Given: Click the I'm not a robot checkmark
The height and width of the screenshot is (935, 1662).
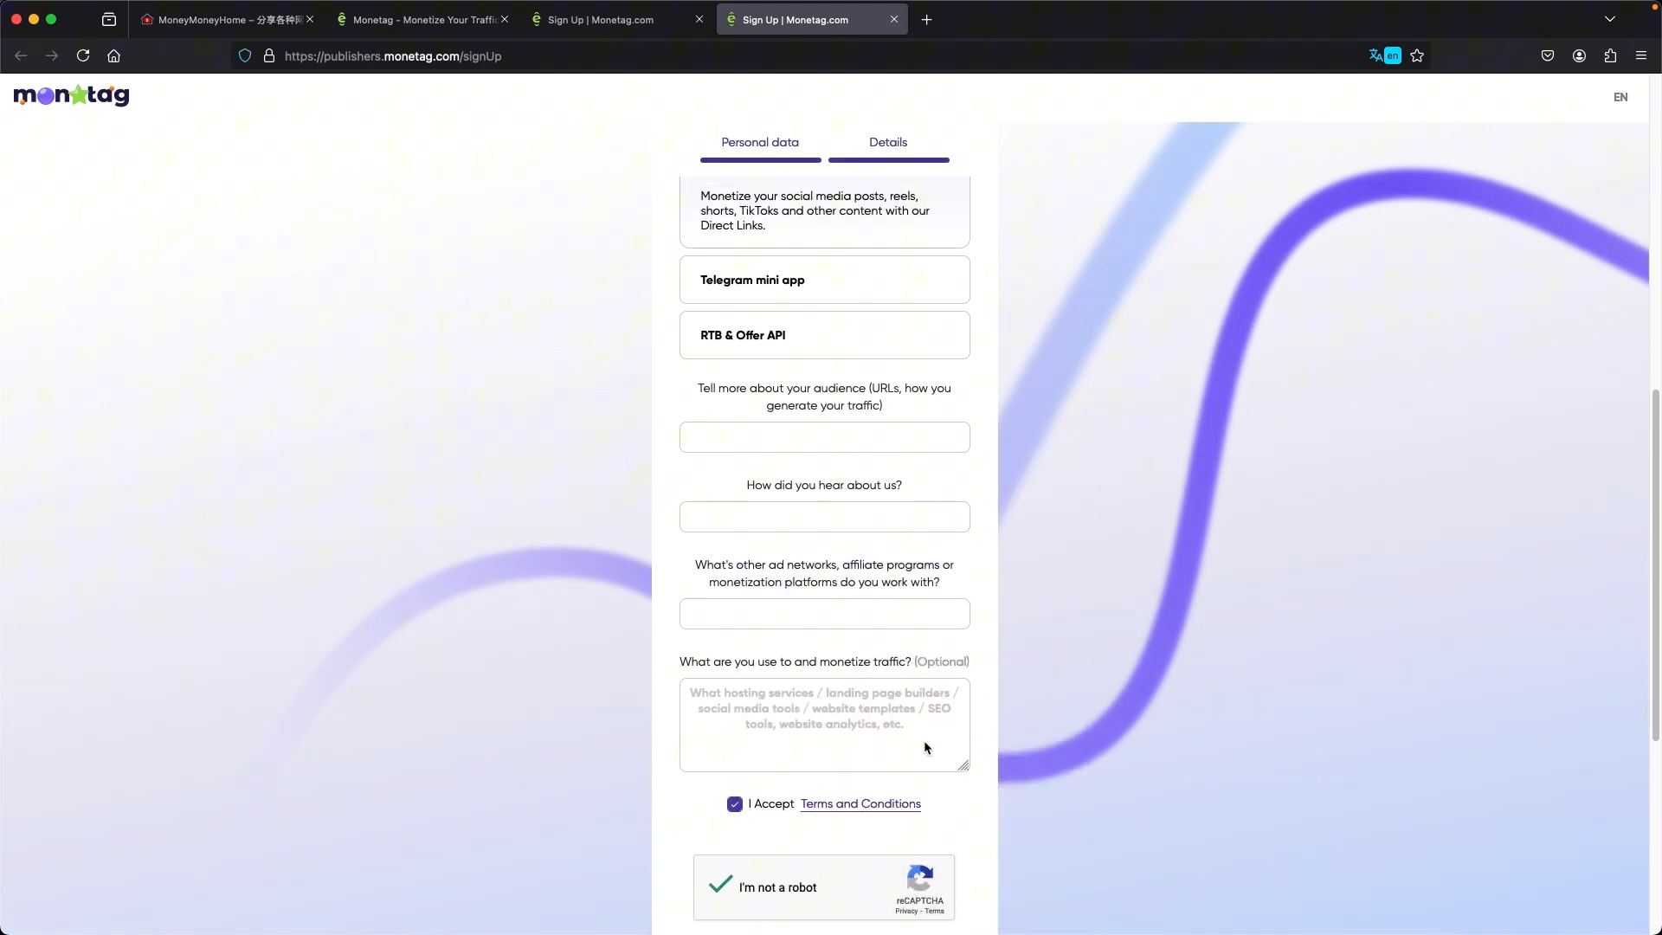Looking at the screenshot, I should coord(720,885).
